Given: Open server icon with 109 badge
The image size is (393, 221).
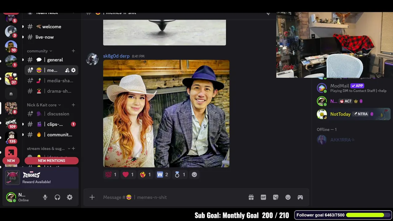Looking at the screenshot, I should [x=11, y=123].
